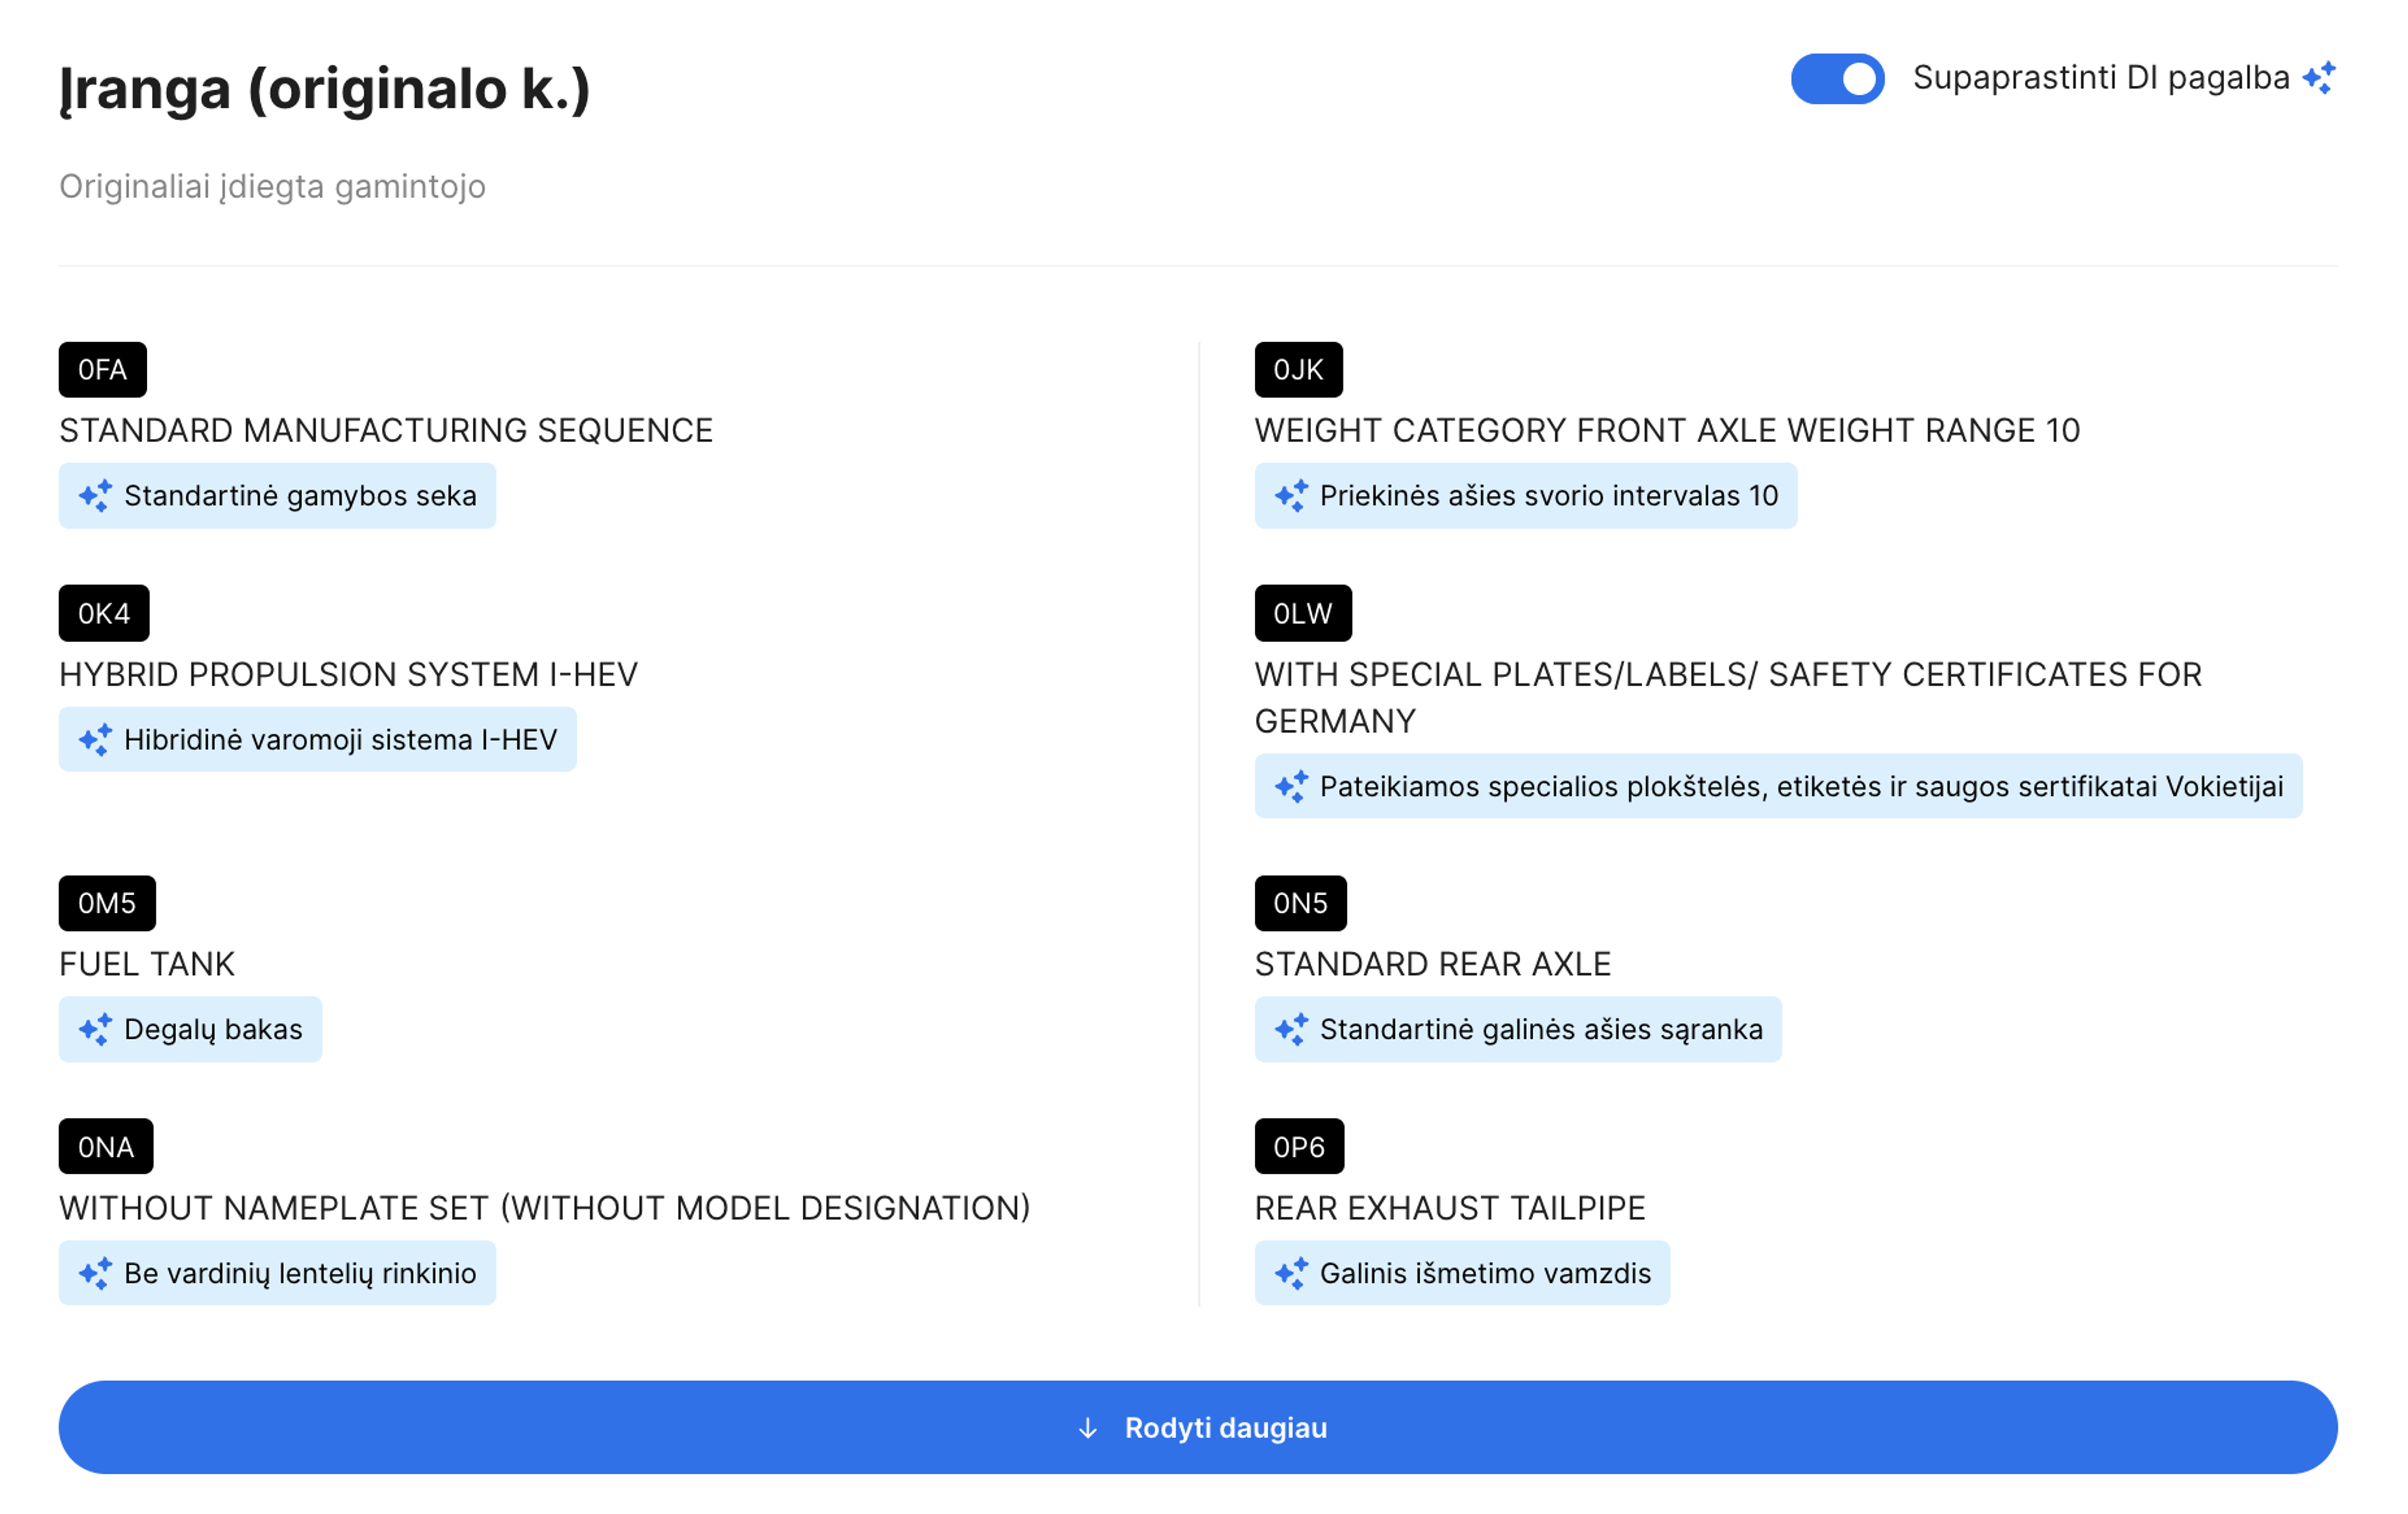Click the sparkle icon beside Be vardinių lentelių rinkinio

pyautogui.click(x=96, y=1273)
